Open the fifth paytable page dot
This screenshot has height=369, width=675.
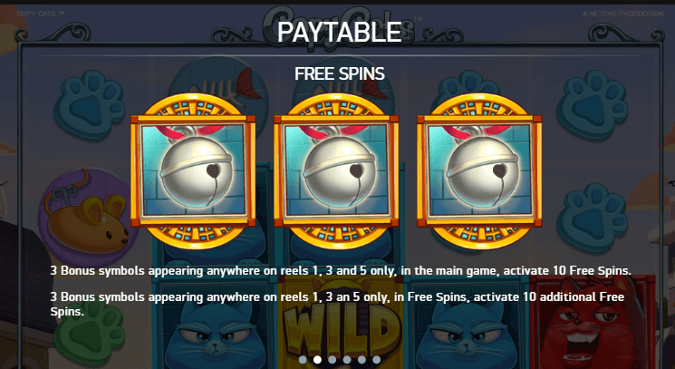(x=362, y=360)
